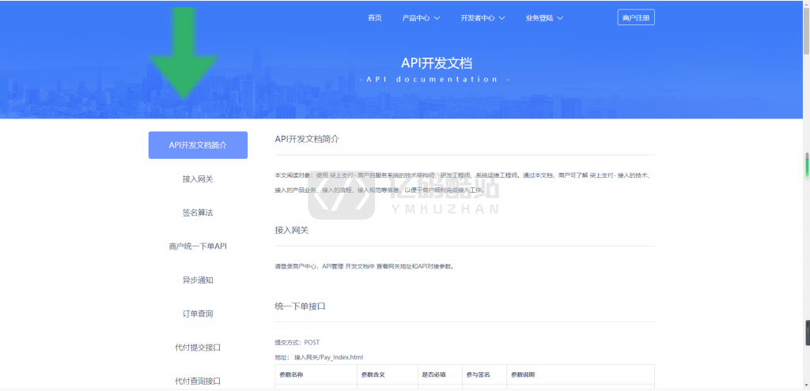The image size is (810, 391).
Task: Click the 请登录商户中心 instruction paragraph
Action: point(365,267)
